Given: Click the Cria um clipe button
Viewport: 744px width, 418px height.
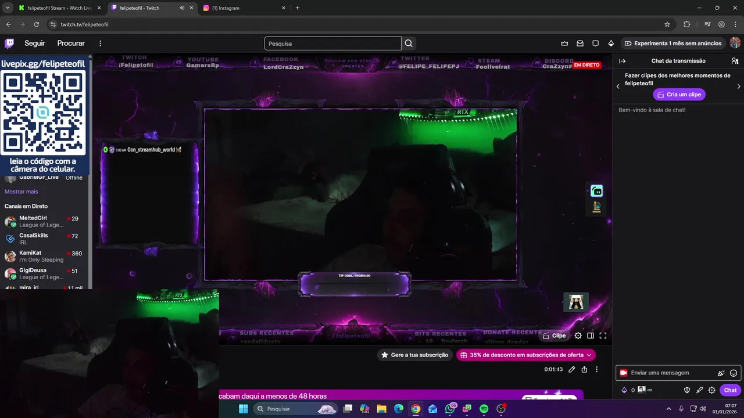Looking at the screenshot, I should pos(679,95).
